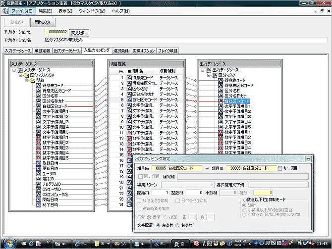Click the 閉じる(C) button
This screenshot has width=332, height=249.
click(x=43, y=22)
